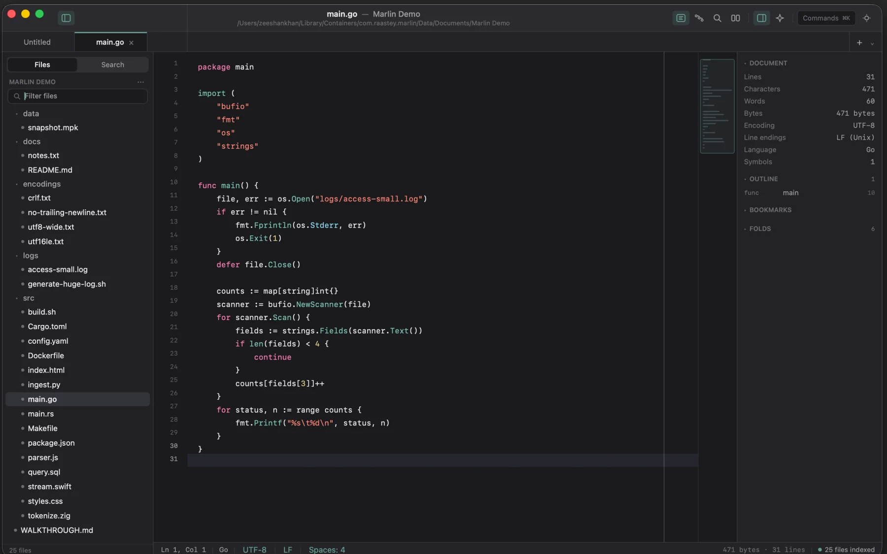Open WALKTHROUGH.md file
The height and width of the screenshot is (554, 887).
click(x=57, y=530)
